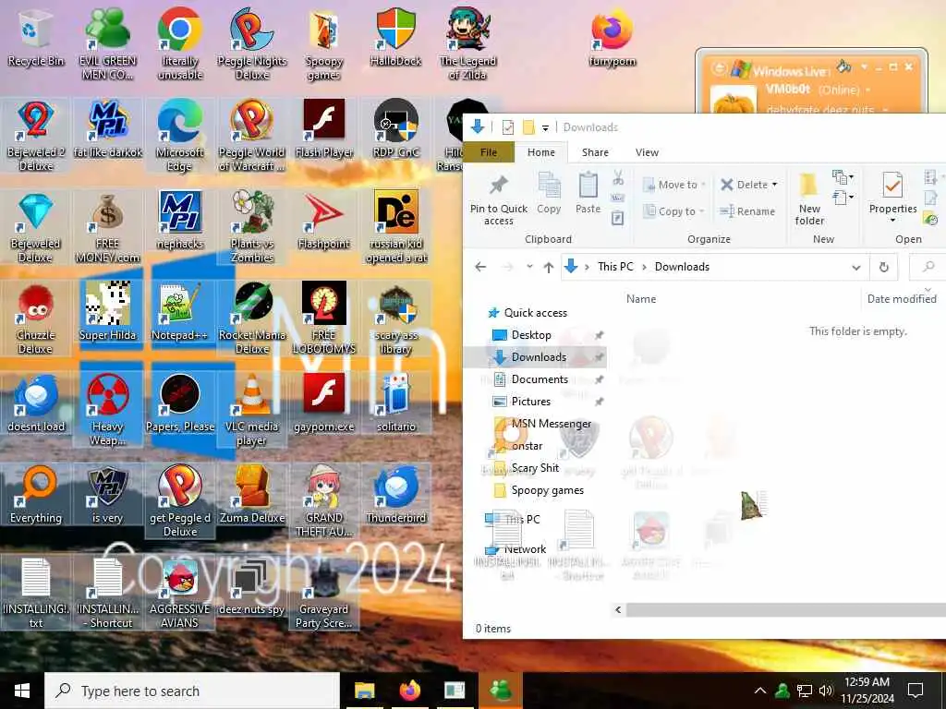Switch to the Share ribbon tab
The image size is (946, 709).
pyautogui.click(x=595, y=152)
